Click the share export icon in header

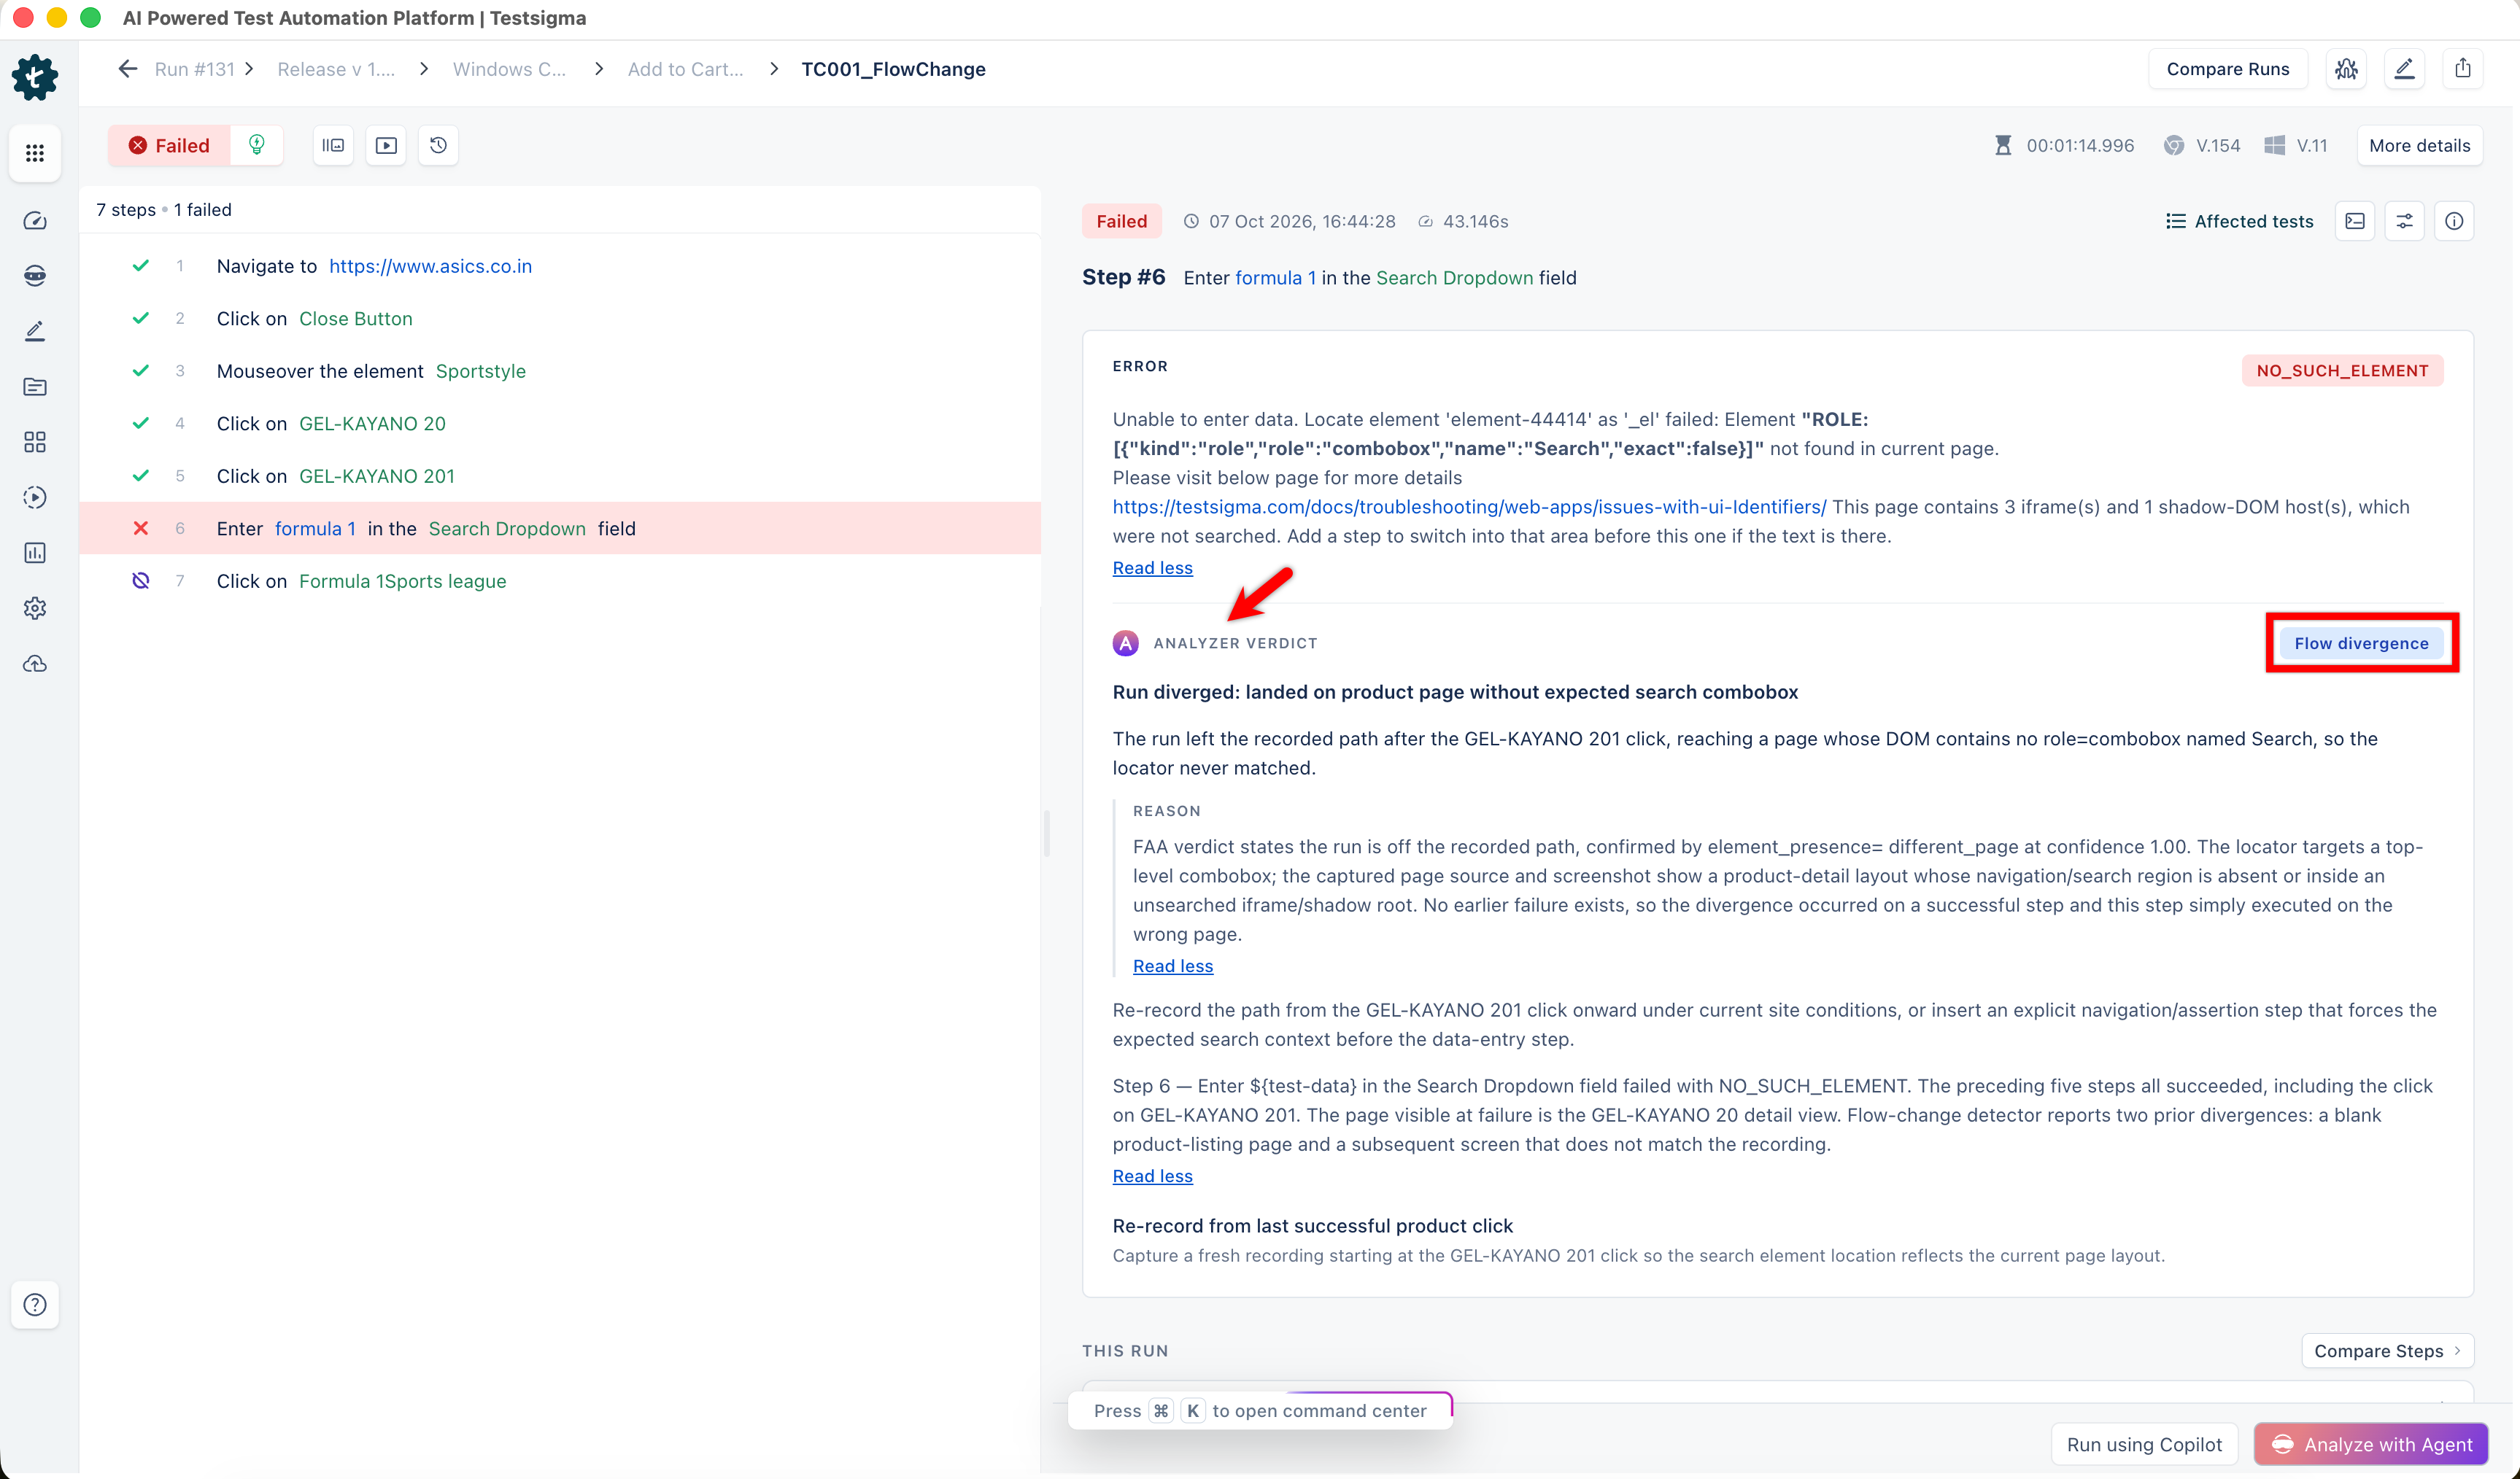click(2463, 69)
